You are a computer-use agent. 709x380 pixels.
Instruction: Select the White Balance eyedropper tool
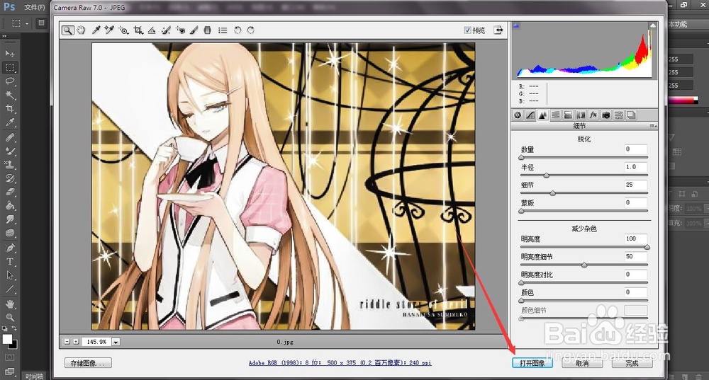point(96,30)
